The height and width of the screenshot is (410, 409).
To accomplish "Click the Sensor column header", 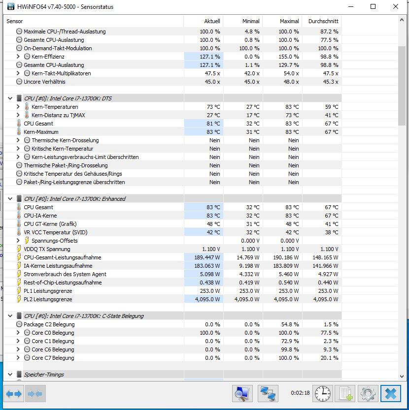I will click(x=93, y=21).
